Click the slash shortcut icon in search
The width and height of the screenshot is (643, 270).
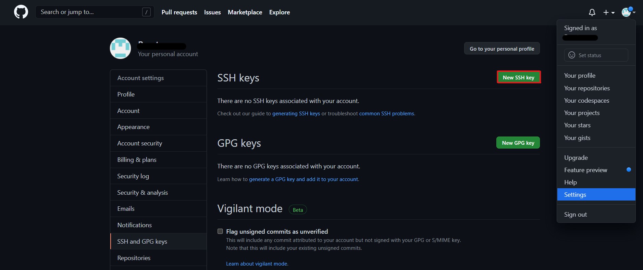coord(146,12)
